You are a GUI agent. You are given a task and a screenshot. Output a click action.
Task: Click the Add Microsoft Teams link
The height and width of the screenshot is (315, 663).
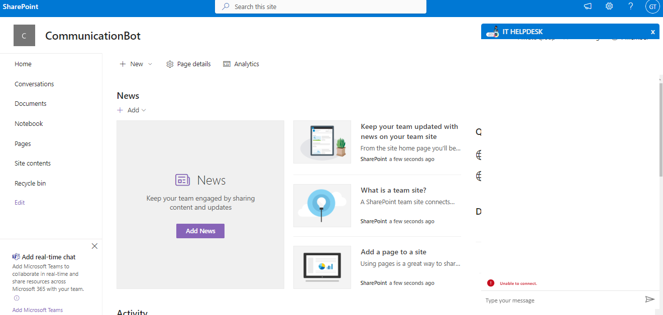pos(38,310)
